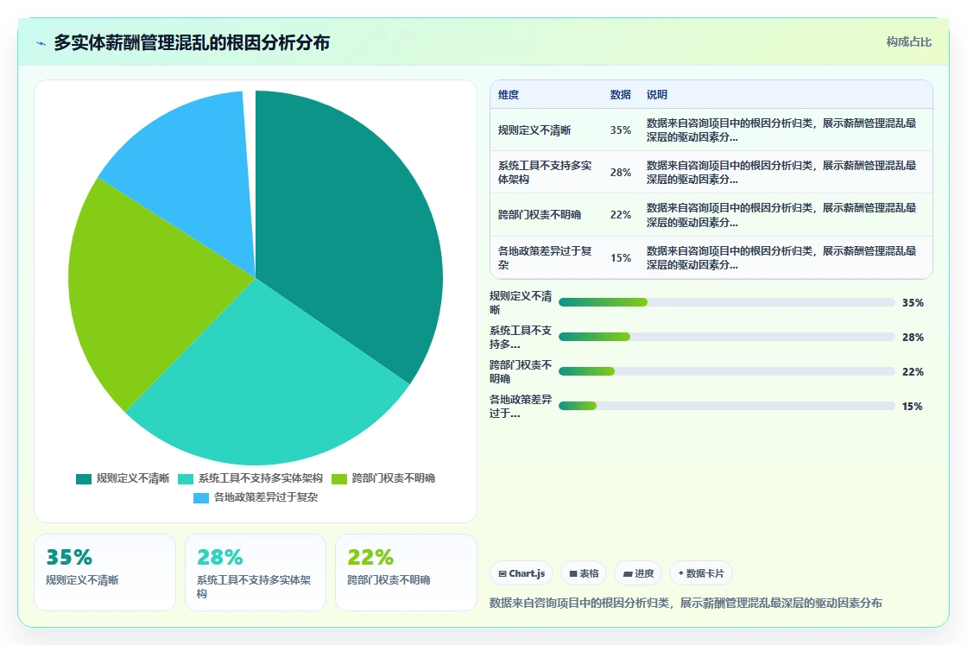Viewport: 967px width, 645px height.
Task: Click the 15% progress bar for 各地政策差异
Action: point(726,406)
